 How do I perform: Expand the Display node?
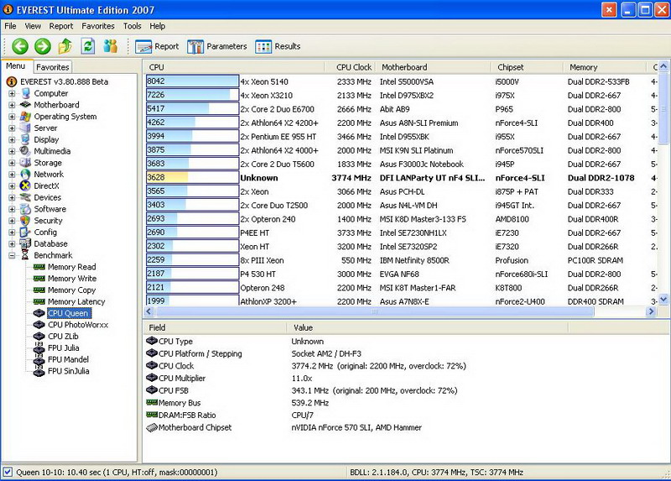click(12, 139)
